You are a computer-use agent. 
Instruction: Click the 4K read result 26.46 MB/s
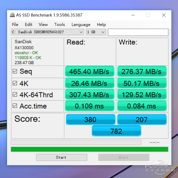tap(90, 83)
